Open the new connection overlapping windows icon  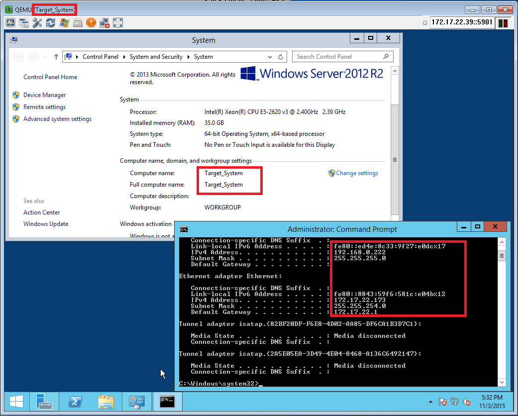click(x=23, y=23)
